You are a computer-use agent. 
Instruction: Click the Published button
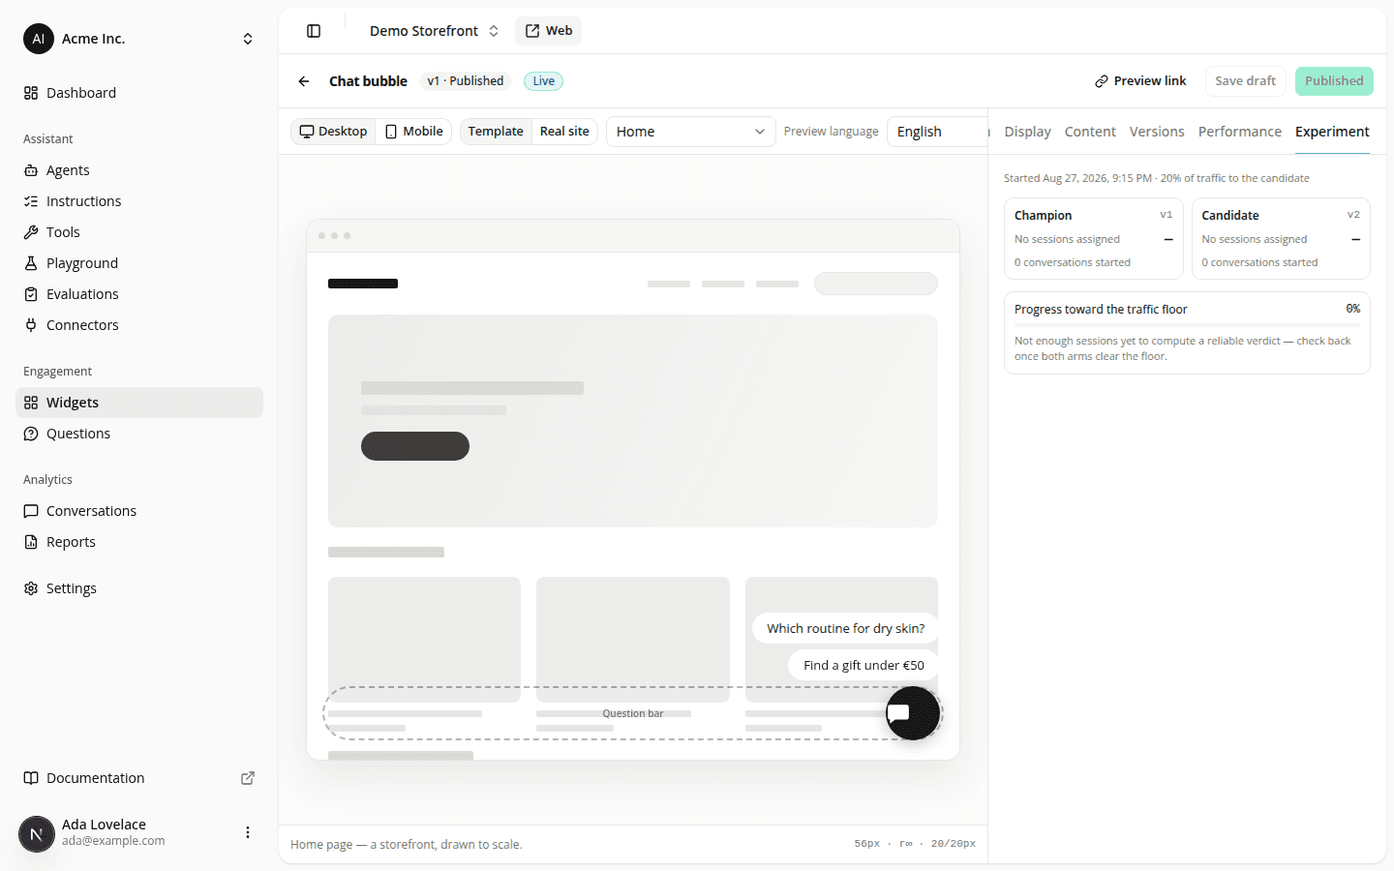click(1334, 81)
